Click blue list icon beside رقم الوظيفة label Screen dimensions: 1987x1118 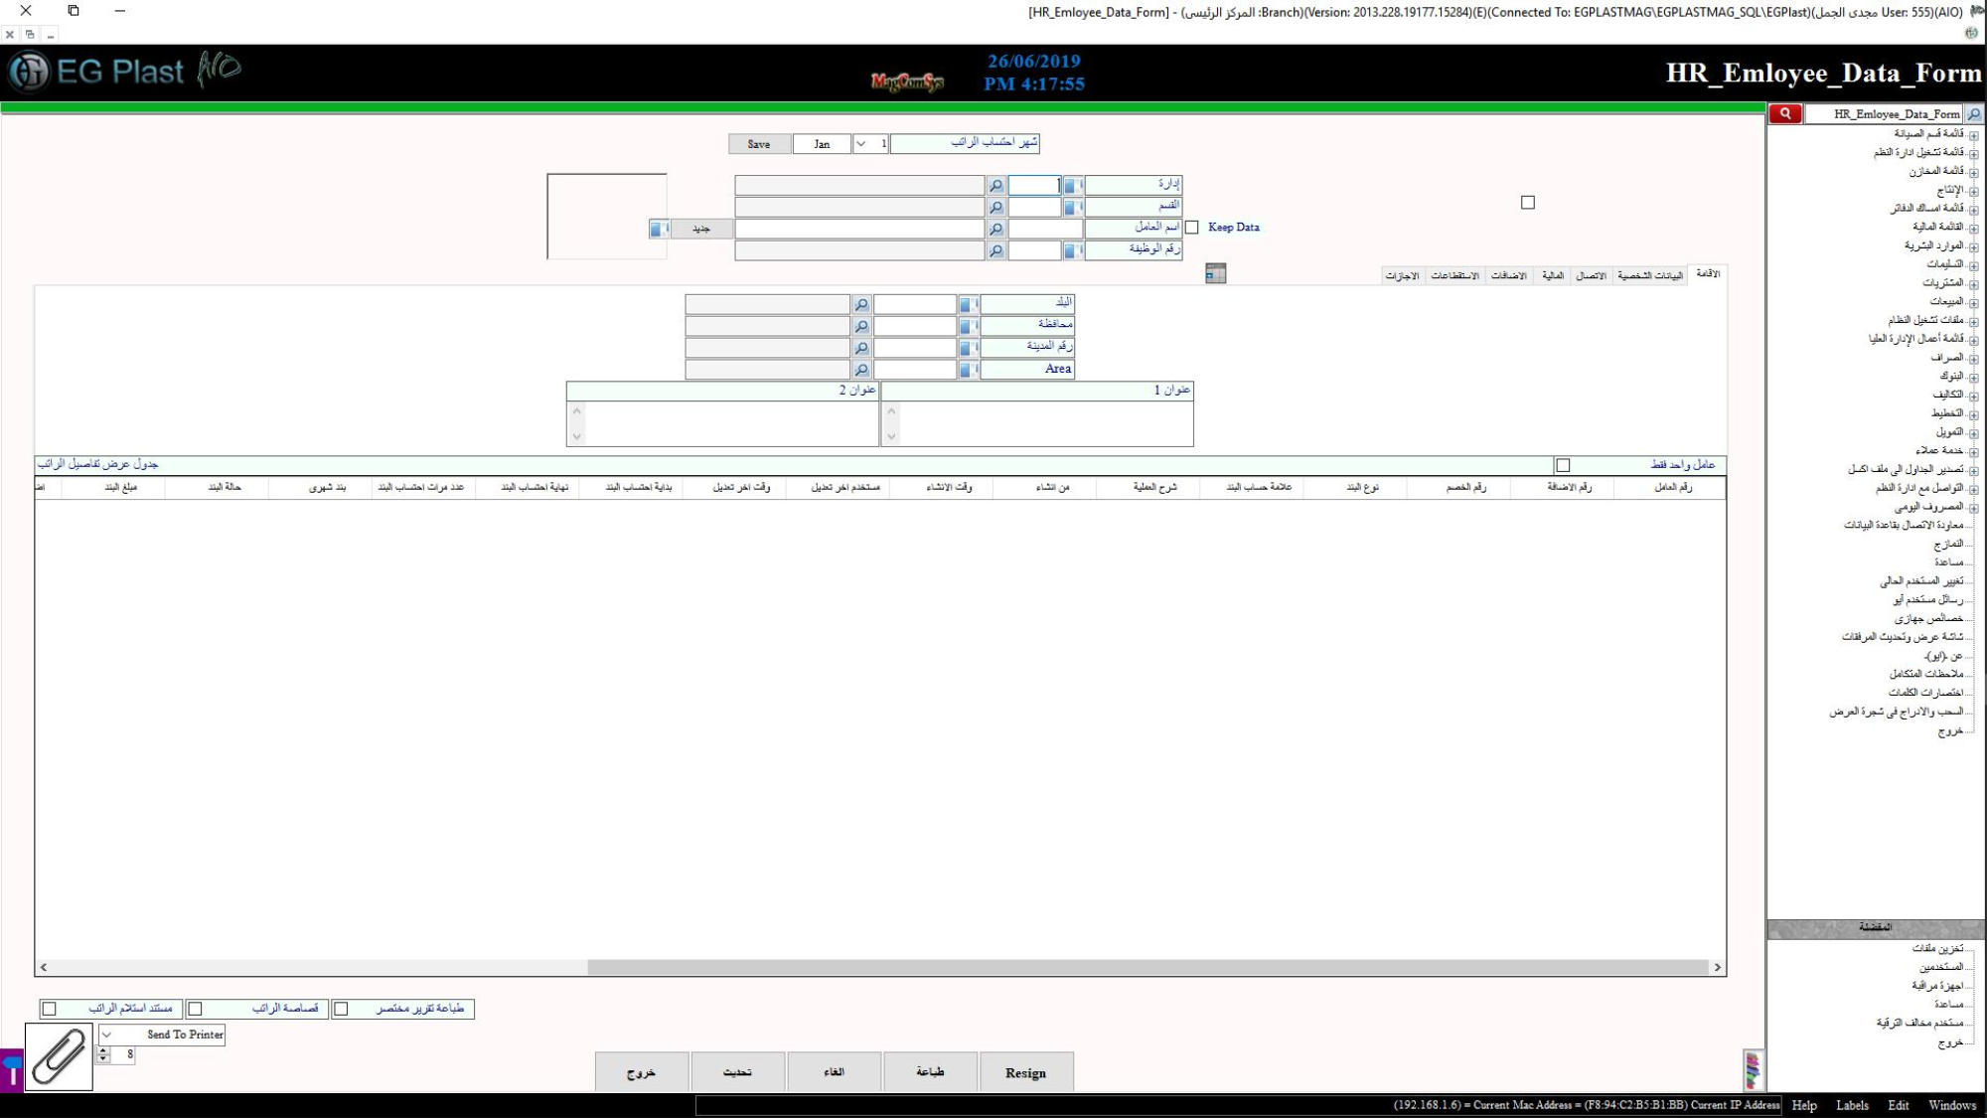(1072, 251)
